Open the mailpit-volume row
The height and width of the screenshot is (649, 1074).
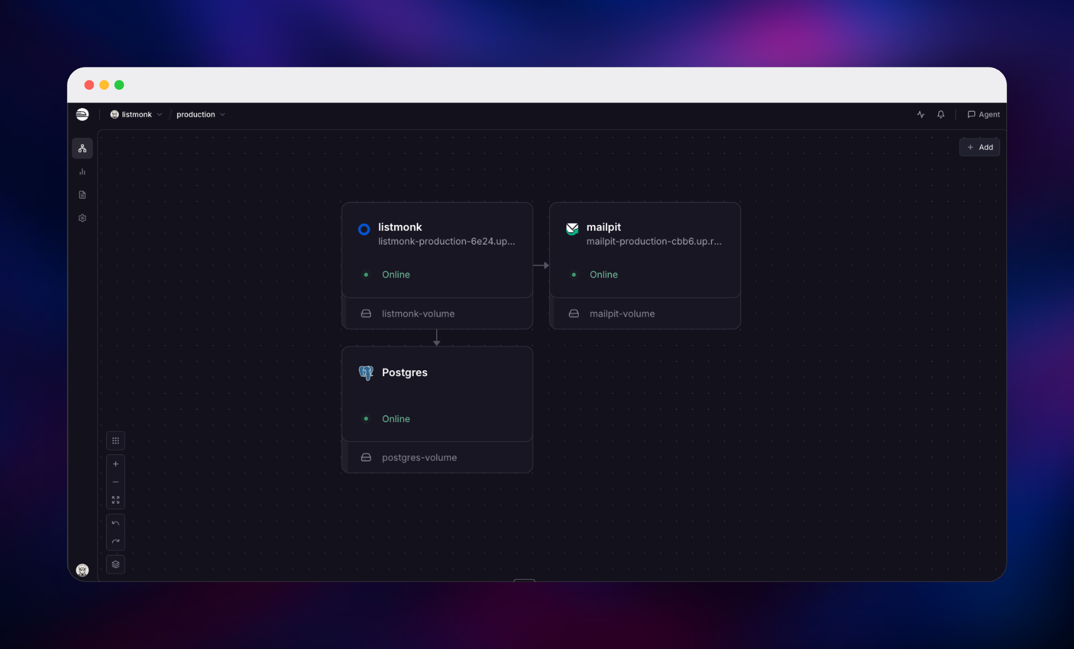(x=645, y=313)
